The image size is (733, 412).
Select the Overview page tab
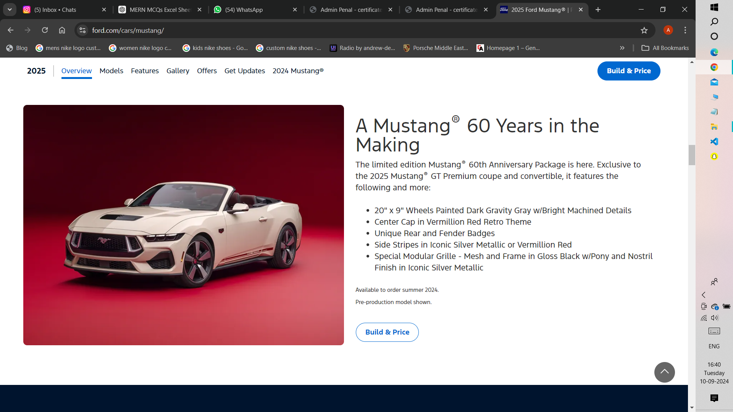[76, 71]
